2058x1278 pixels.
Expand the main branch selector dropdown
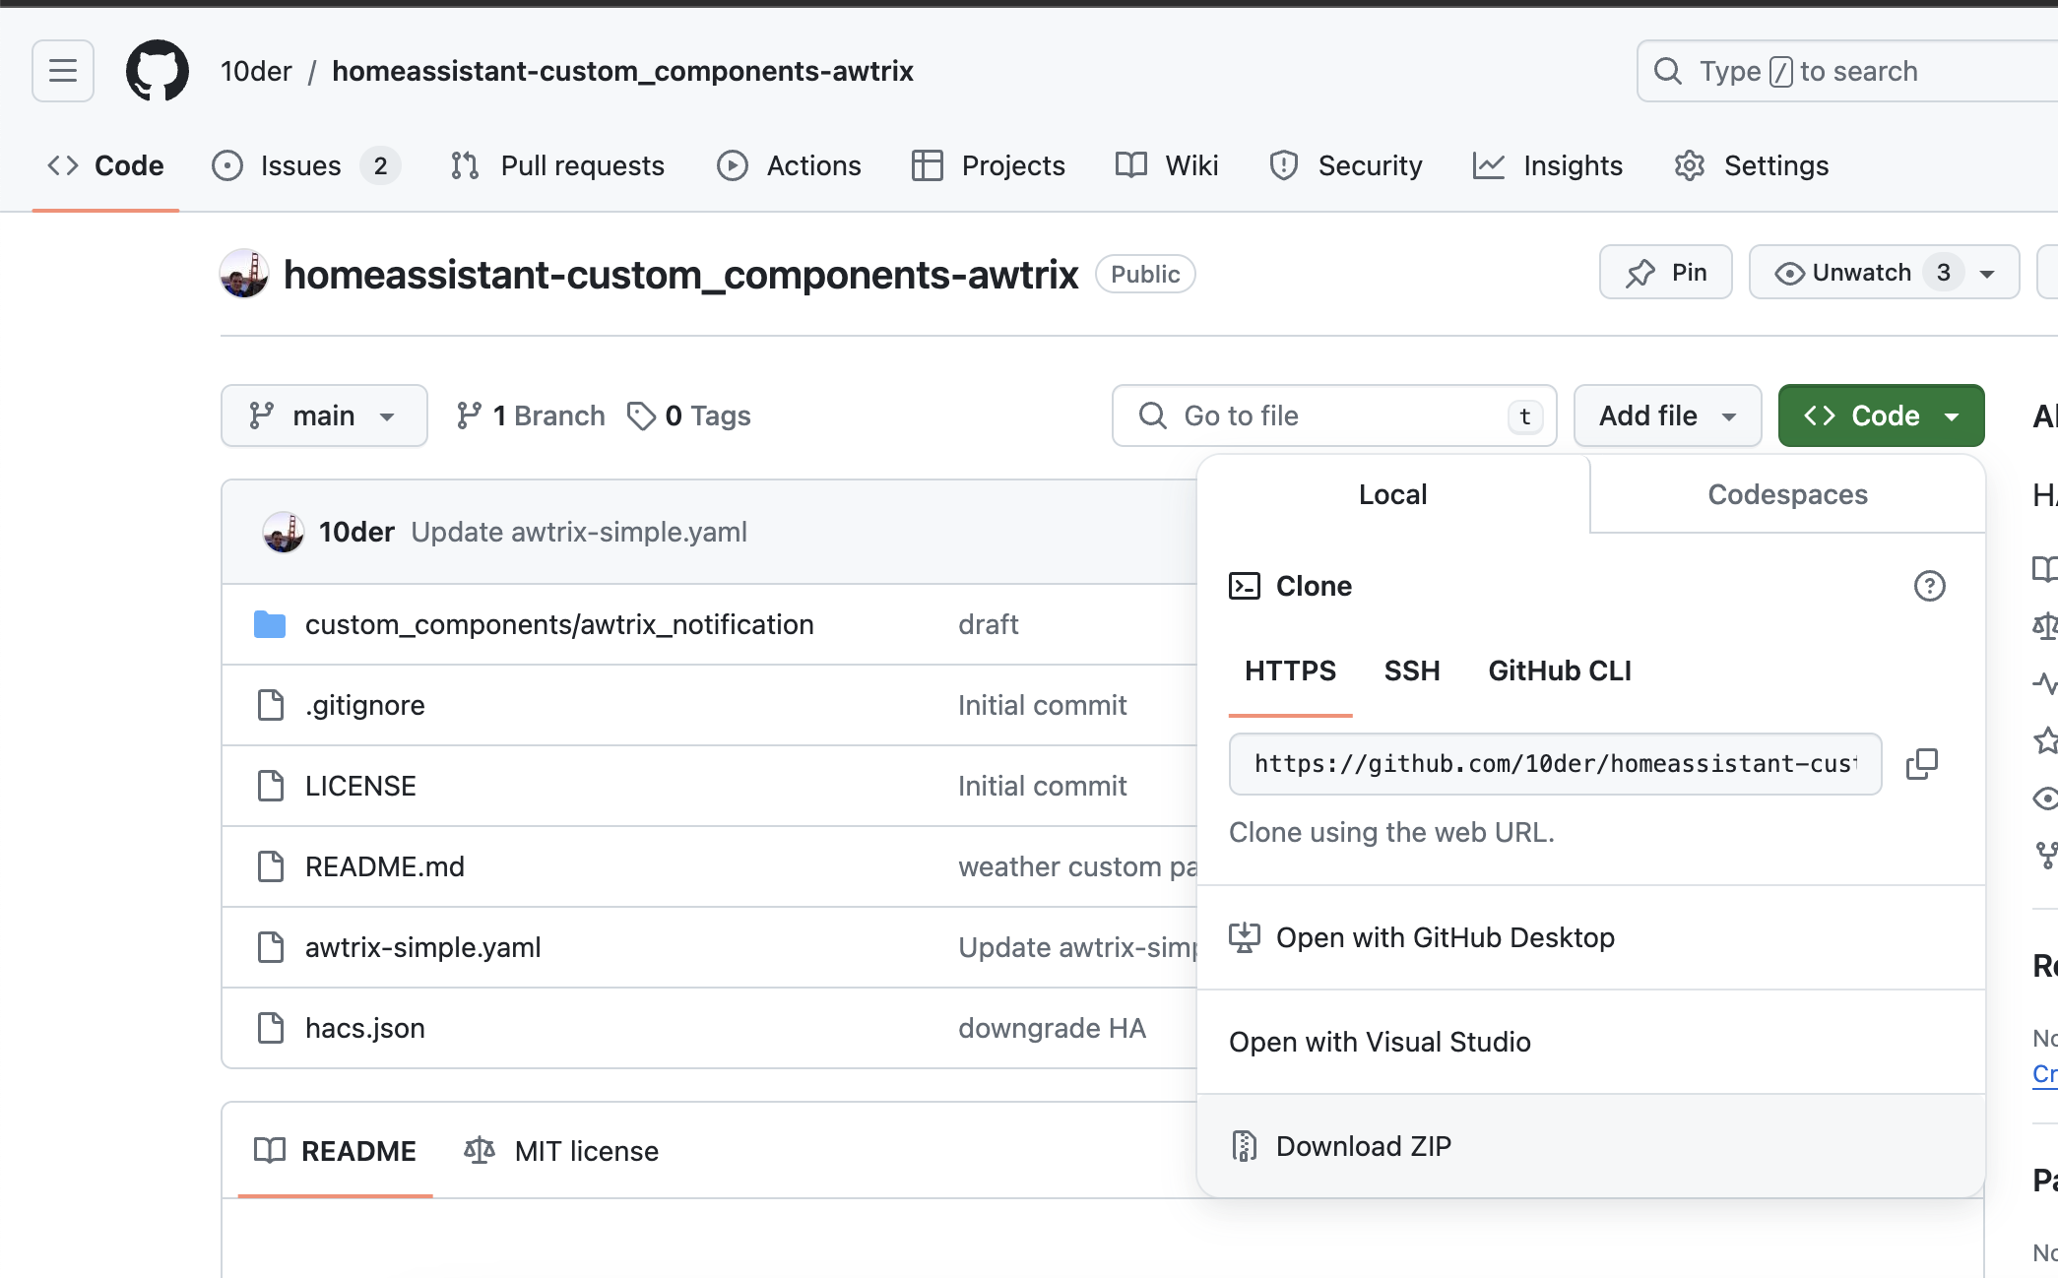click(x=324, y=415)
